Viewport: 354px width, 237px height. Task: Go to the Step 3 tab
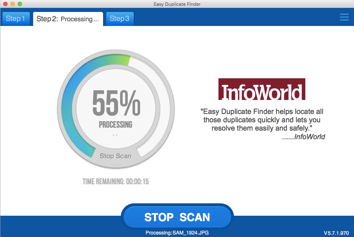tap(120, 19)
